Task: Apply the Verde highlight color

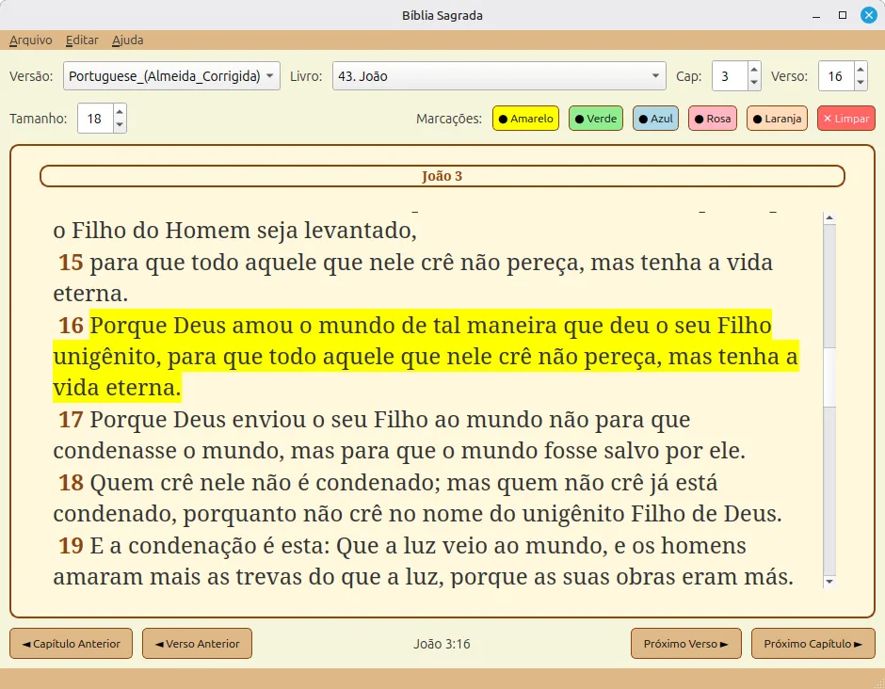Action: [x=595, y=119]
